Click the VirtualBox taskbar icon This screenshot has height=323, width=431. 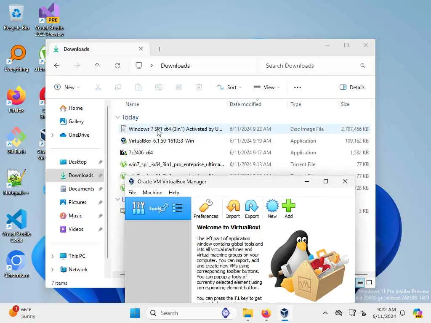[x=285, y=313]
